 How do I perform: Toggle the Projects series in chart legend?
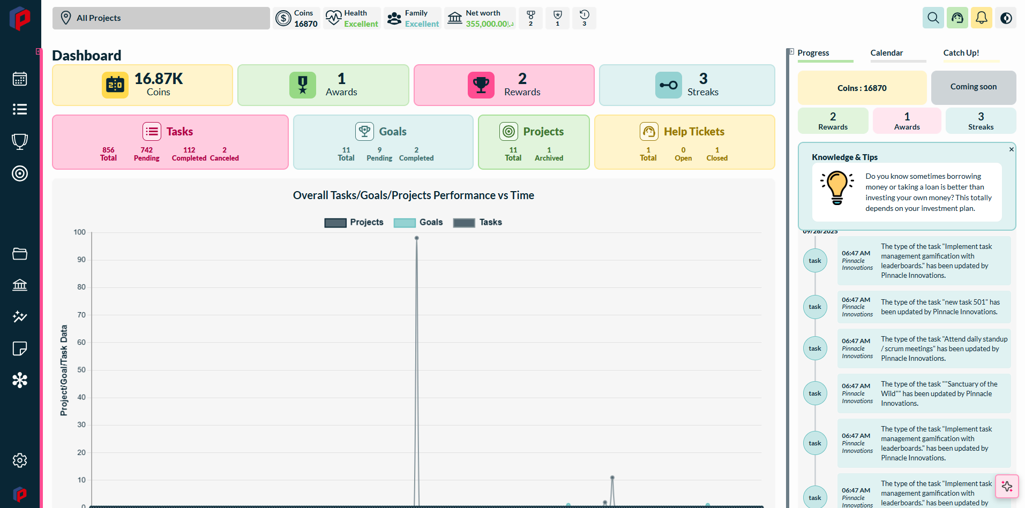354,222
